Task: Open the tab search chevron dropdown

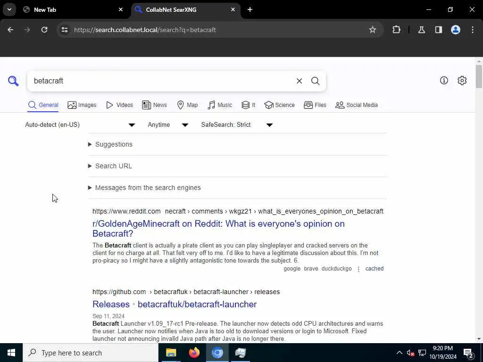Action: click(9, 9)
